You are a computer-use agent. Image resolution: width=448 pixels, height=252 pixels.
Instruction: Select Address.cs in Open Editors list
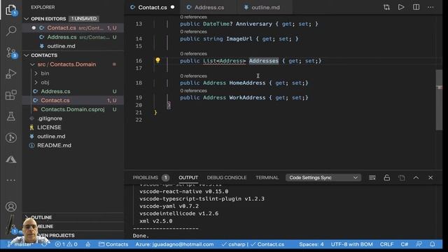pyautogui.click(x=73, y=37)
